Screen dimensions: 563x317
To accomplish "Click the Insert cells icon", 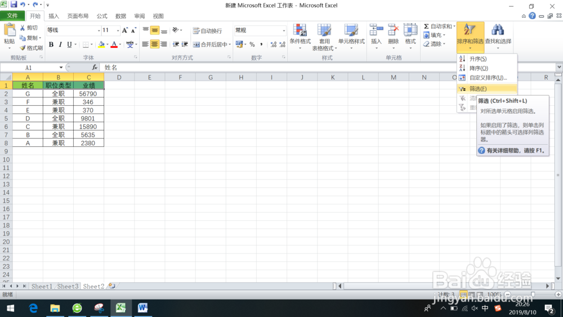I will [x=376, y=30].
